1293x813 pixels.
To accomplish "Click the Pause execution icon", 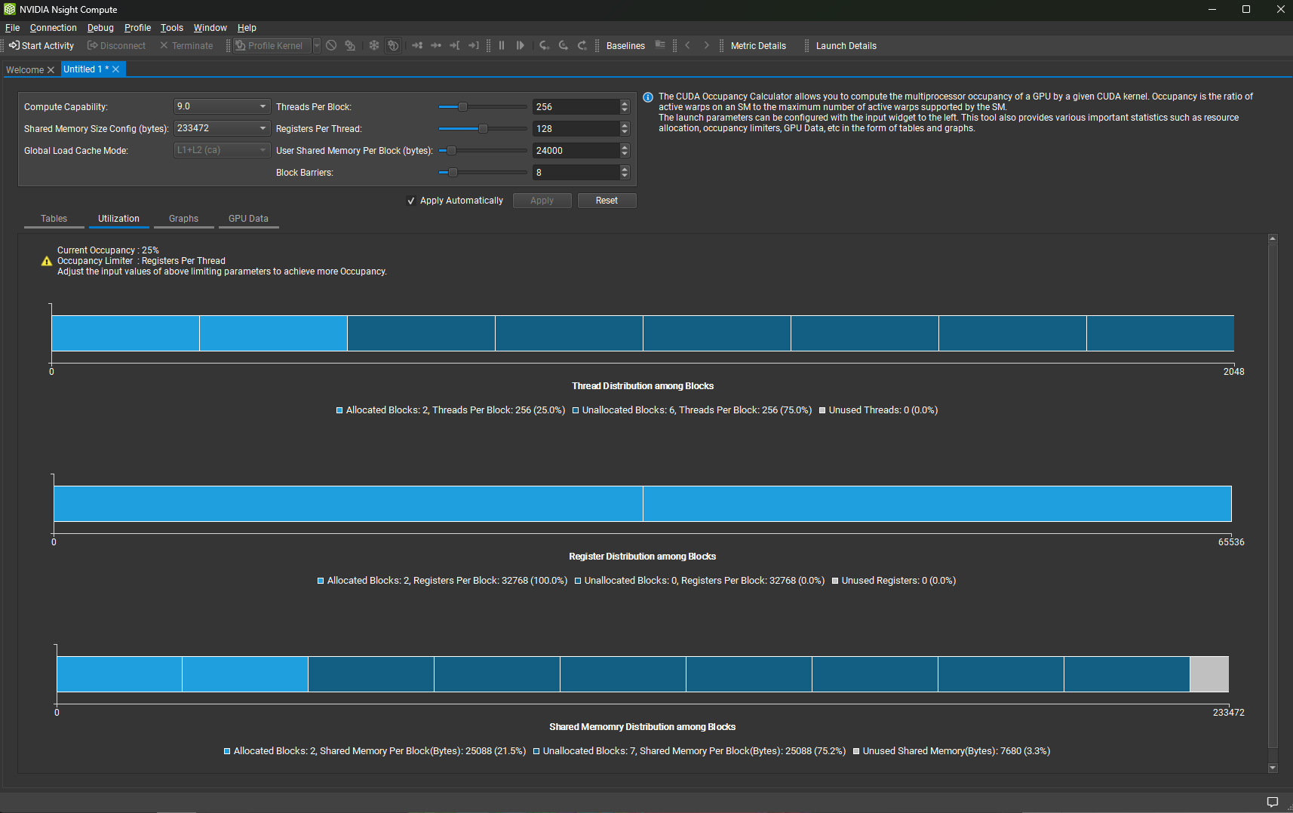I will (502, 45).
